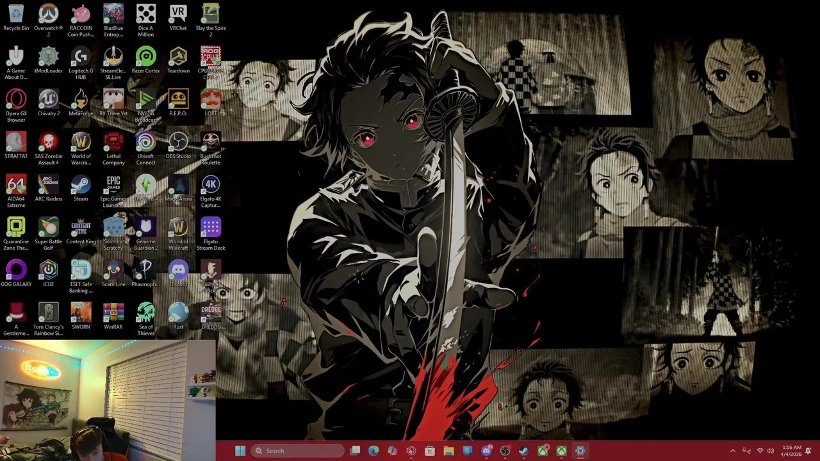Image resolution: width=820 pixels, height=461 pixels.
Task: Select the ESET Safe Banking icon
Action: click(x=81, y=277)
